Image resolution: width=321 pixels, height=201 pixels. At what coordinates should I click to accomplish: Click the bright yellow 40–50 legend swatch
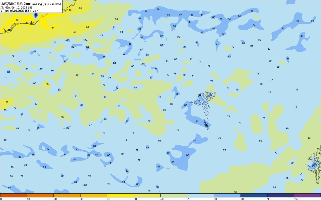click(x=120, y=195)
